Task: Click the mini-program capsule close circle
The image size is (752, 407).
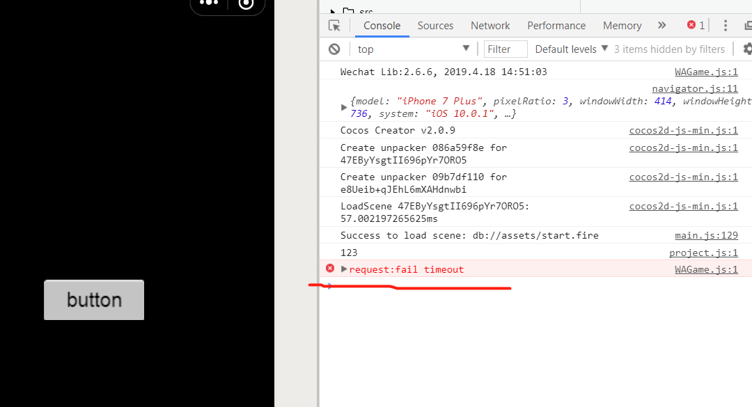Action: tap(246, 3)
